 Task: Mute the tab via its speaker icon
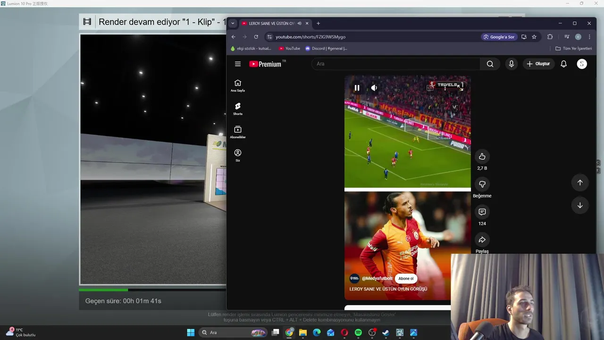(299, 23)
